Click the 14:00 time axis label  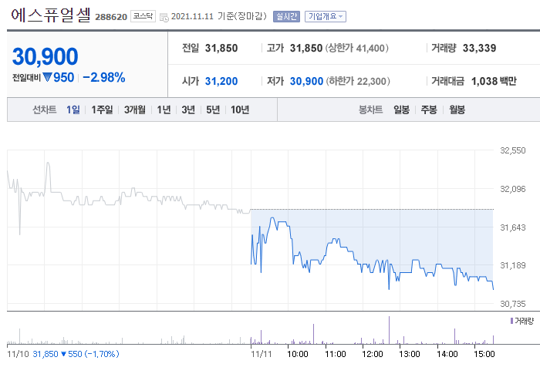point(447,354)
